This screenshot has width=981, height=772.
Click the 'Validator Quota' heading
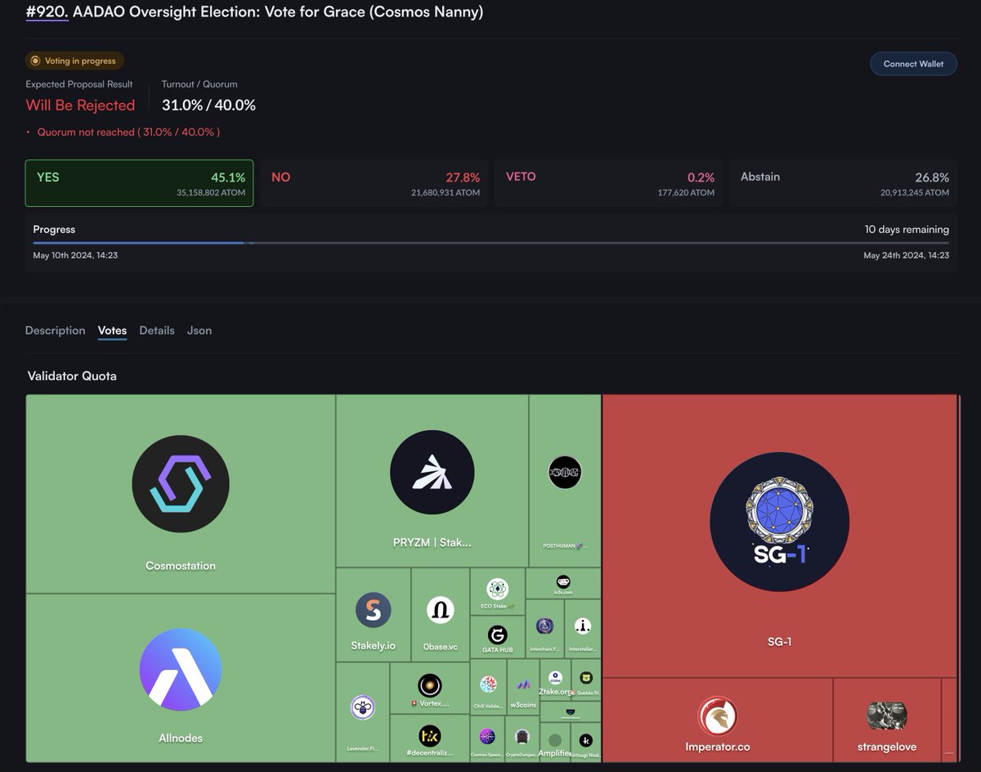tap(72, 376)
